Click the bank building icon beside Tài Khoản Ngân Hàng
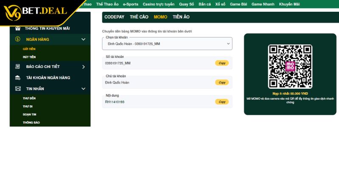 coord(18,78)
